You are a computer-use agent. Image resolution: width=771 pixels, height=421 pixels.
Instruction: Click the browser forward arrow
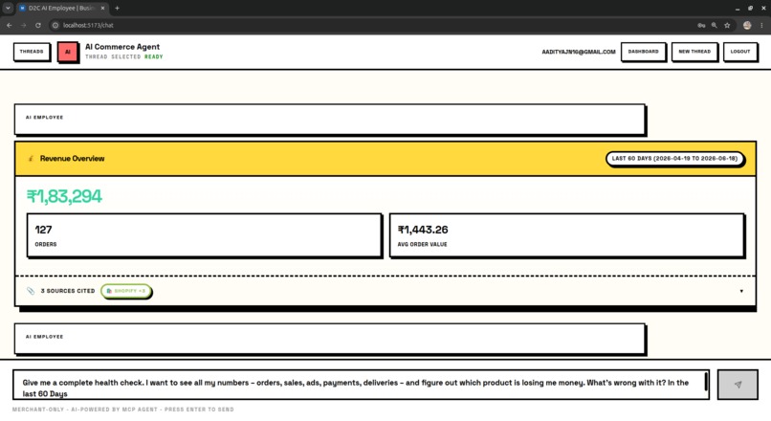coord(23,25)
